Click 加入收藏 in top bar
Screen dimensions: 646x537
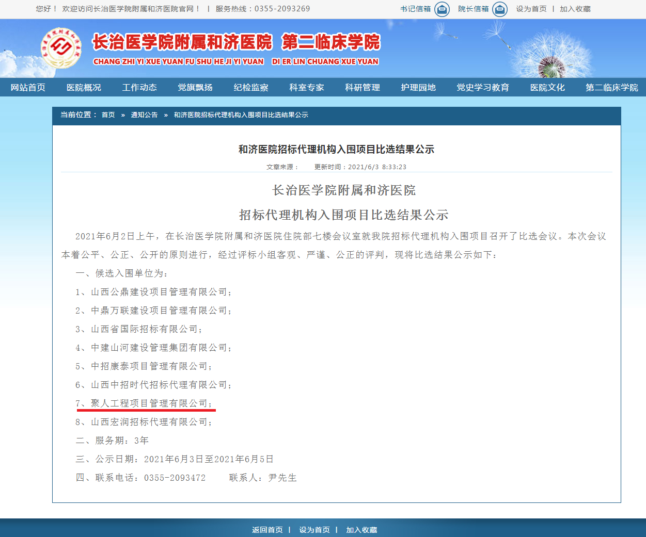(x=575, y=9)
